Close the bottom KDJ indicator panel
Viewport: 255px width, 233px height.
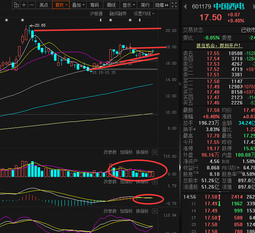(x=154, y=211)
